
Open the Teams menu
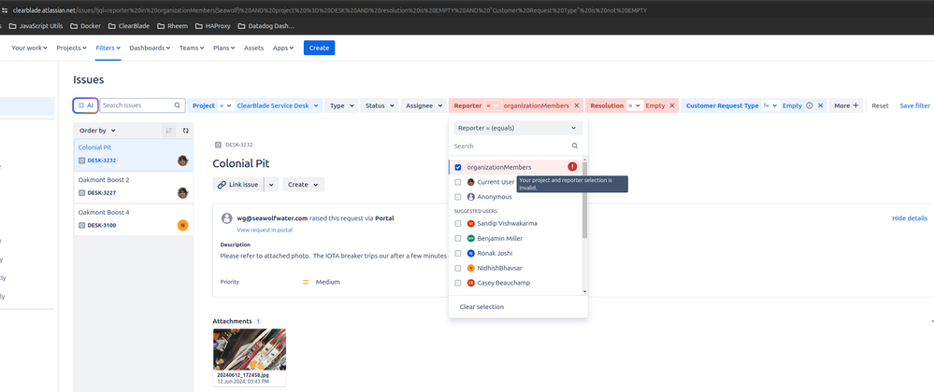192,49
